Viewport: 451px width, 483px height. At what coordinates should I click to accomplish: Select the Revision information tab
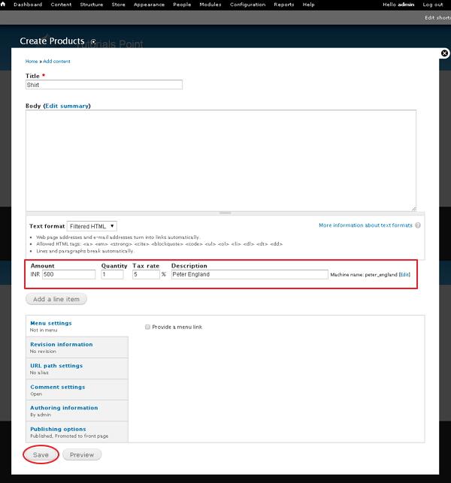click(77, 347)
